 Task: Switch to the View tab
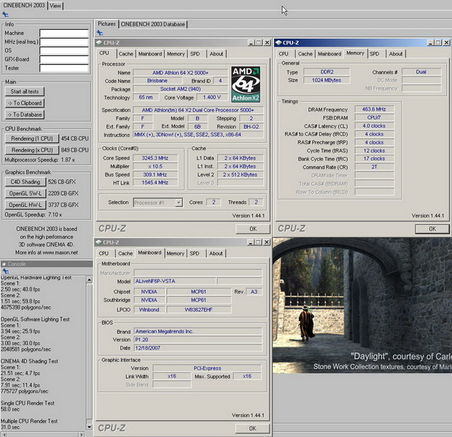point(55,6)
